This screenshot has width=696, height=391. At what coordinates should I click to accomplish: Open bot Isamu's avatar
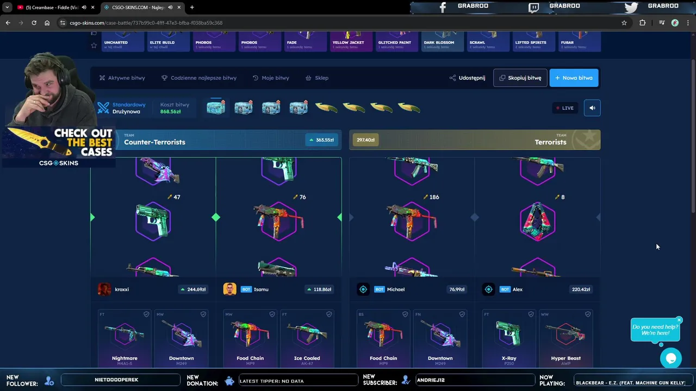229,289
